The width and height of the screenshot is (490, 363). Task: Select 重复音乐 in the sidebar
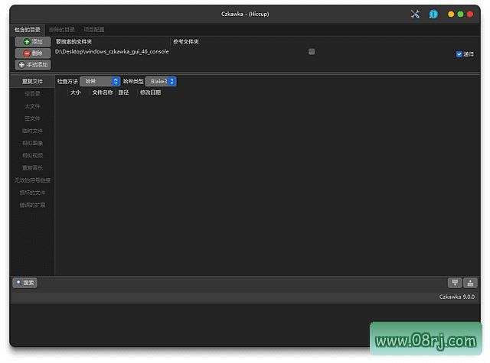tap(32, 168)
